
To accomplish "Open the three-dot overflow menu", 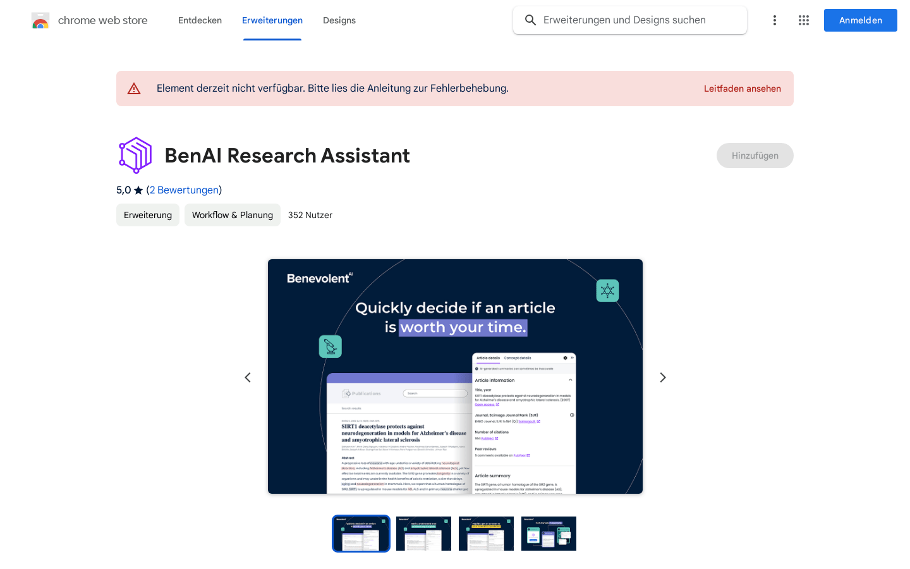I will point(775,20).
